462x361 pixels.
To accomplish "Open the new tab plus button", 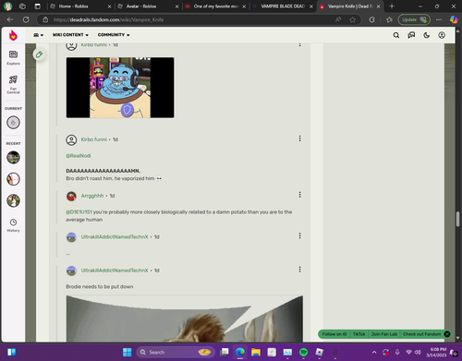I will coord(392,6).
